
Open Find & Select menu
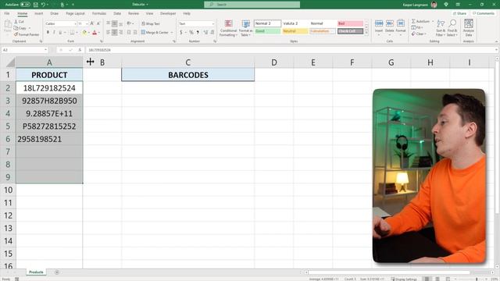pos(452,28)
